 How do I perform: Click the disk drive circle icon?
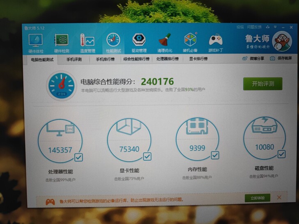264,125
